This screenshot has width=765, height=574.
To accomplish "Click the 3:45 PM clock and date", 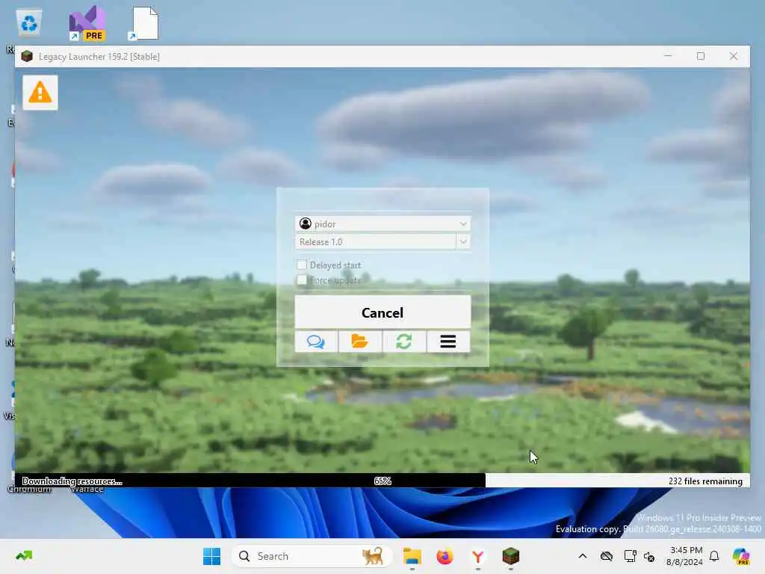I will click(685, 556).
